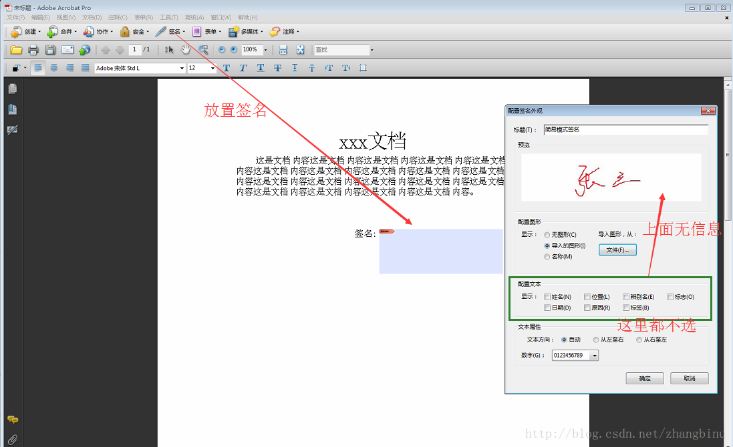Open the Pages panel in sidebar
Screen dimensions: 733x447
[13, 89]
